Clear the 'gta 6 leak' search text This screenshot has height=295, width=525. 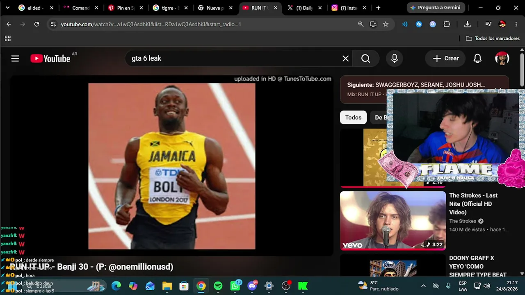click(x=346, y=59)
